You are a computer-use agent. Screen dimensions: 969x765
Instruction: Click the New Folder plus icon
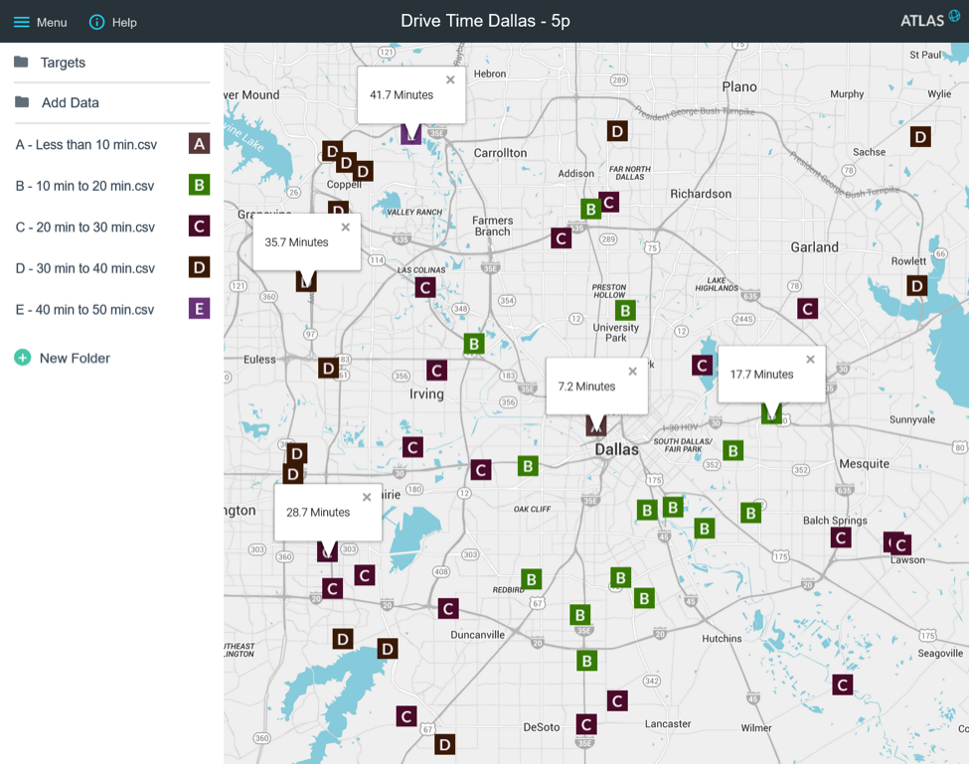[22, 358]
